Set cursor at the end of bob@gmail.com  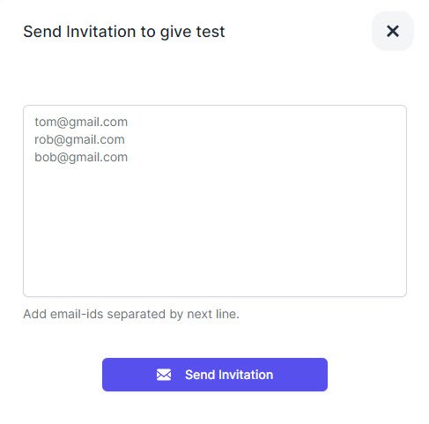[128, 157]
